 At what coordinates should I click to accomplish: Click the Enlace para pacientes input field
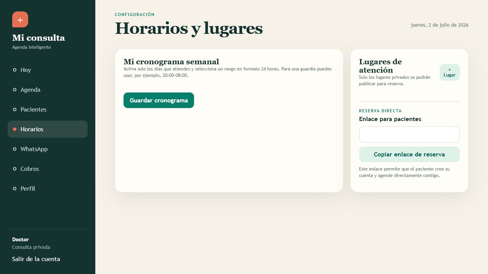(x=409, y=134)
